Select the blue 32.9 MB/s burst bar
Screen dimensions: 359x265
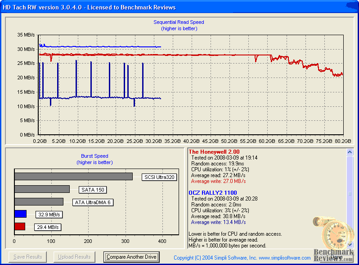[20, 214]
